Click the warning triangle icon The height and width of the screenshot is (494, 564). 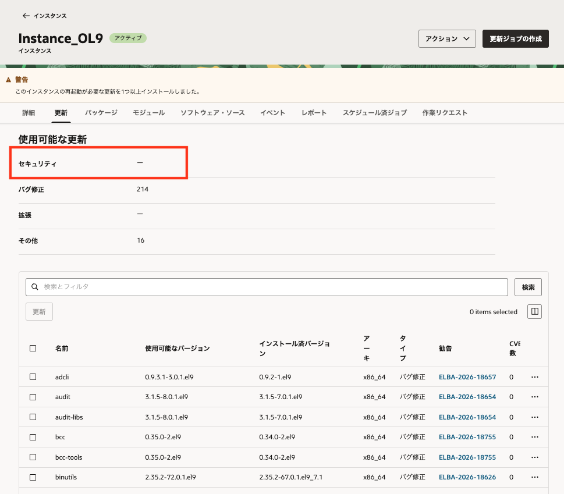pos(9,80)
